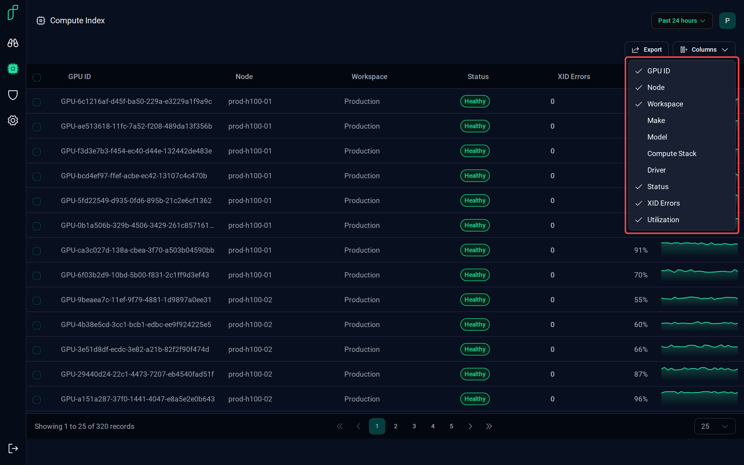
Task: Enable the Compute Stack column
Action: point(682,153)
